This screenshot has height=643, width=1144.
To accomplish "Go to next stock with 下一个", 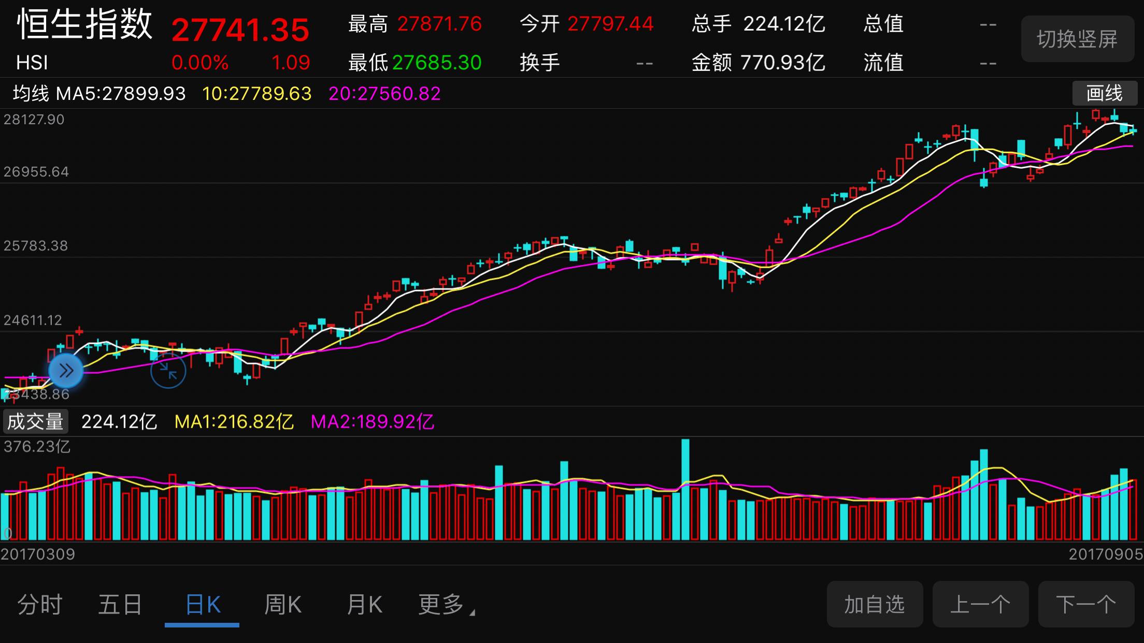I will coord(1086,604).
